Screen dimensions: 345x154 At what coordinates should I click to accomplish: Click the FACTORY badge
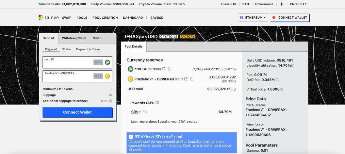coord(188,37)
